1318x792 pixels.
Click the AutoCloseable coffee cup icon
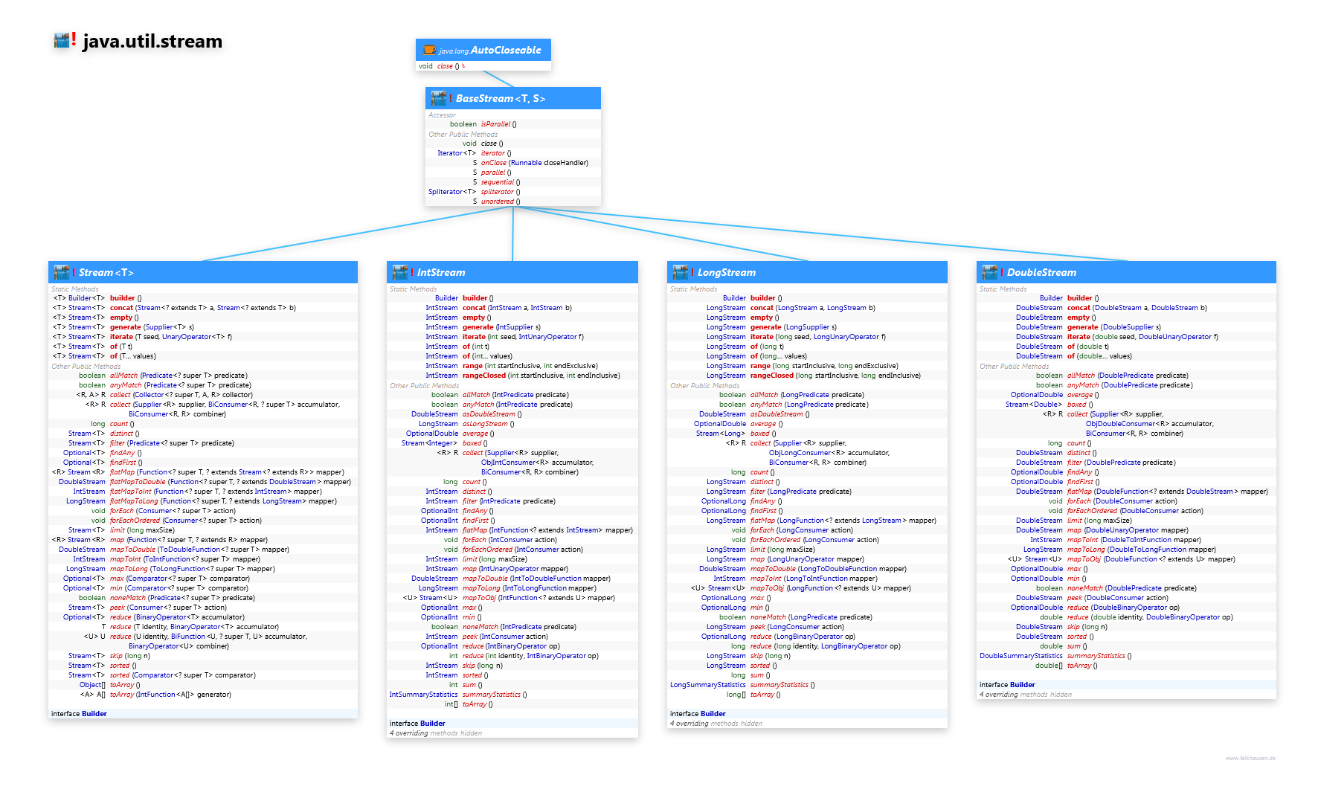pyautogui.click(x=429, y=50)
